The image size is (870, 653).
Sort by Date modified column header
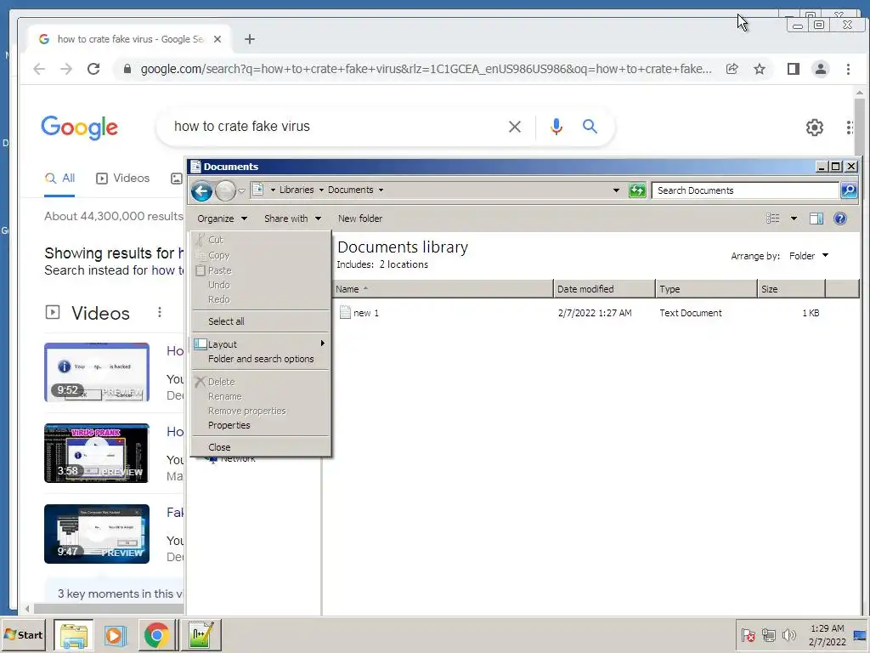tap(604, 289)
